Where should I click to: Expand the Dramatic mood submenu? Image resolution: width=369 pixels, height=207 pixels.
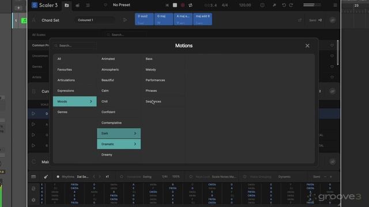119,144
